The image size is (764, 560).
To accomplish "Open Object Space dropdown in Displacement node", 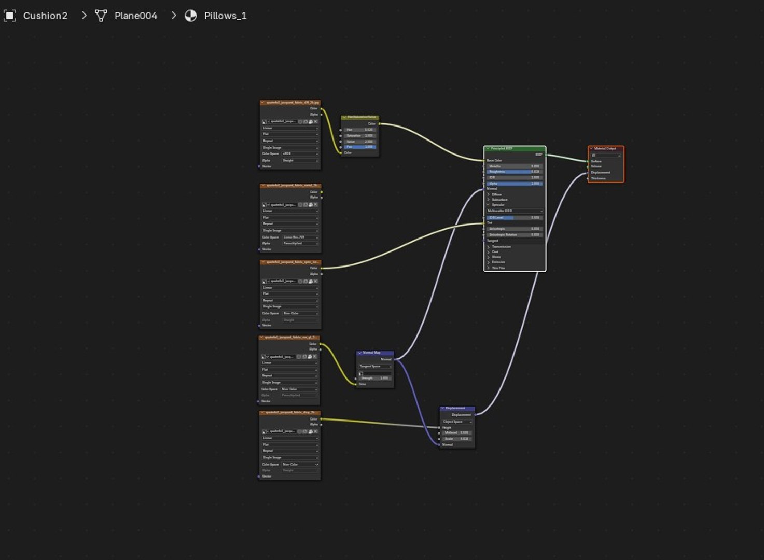I will (x=457, y=422).
